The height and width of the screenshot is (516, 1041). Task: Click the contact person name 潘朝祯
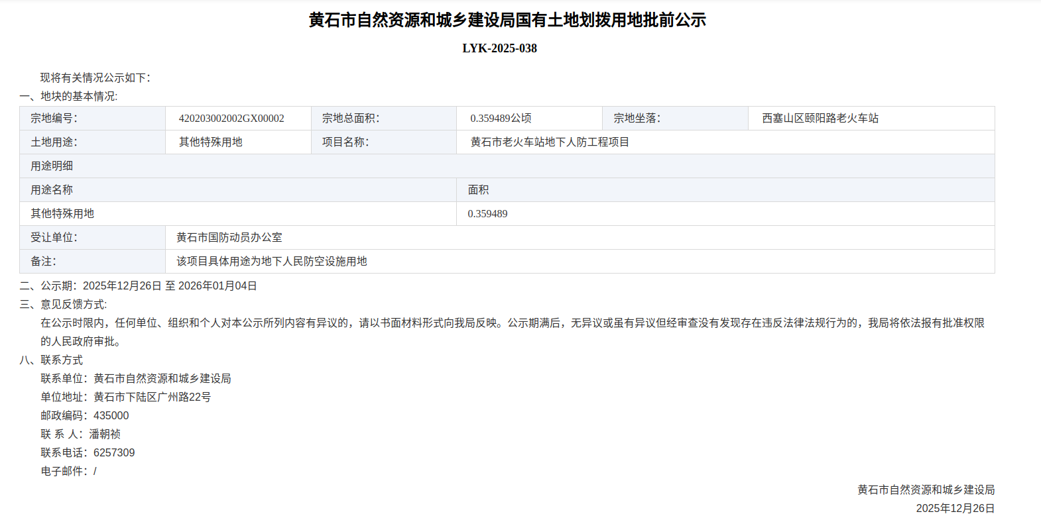click(x=105, y=435)
